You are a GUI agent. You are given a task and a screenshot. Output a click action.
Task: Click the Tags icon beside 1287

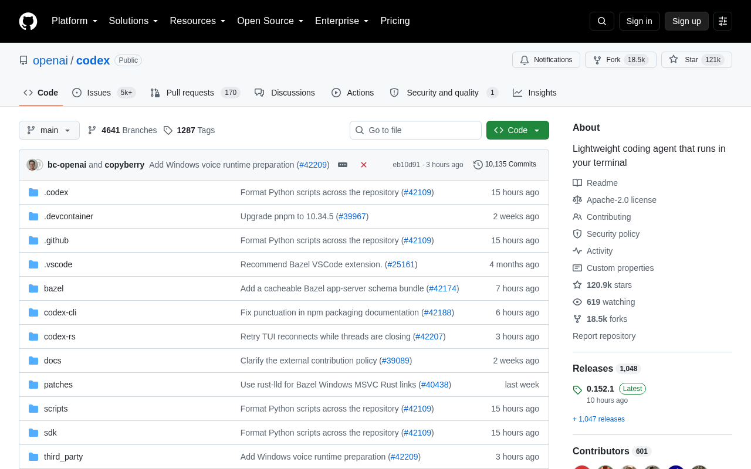tap(168, 130)
